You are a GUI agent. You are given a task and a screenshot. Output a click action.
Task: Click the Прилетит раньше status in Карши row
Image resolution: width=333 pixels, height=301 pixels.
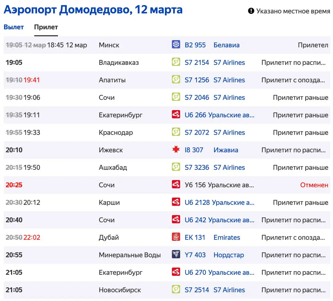click(301, 202)
